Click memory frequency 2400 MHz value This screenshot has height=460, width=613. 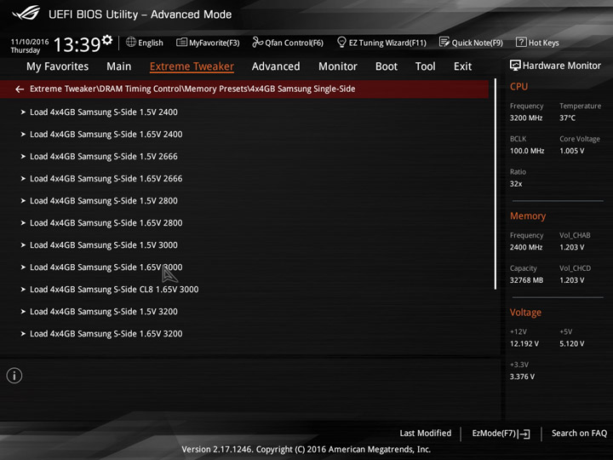tap(526, 247)
